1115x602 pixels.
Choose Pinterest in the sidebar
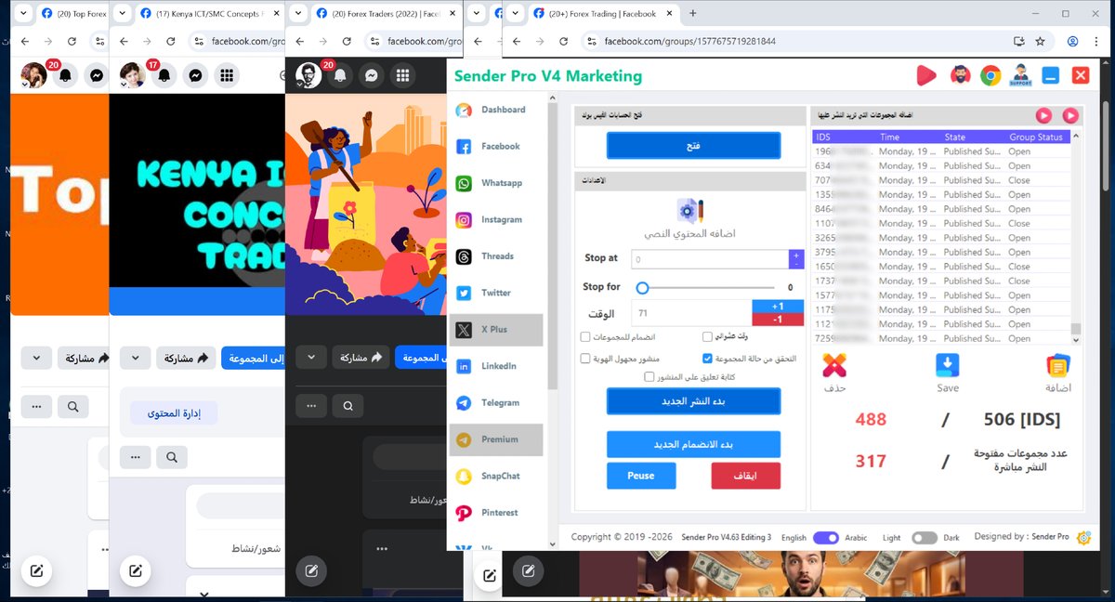point(497,513)
